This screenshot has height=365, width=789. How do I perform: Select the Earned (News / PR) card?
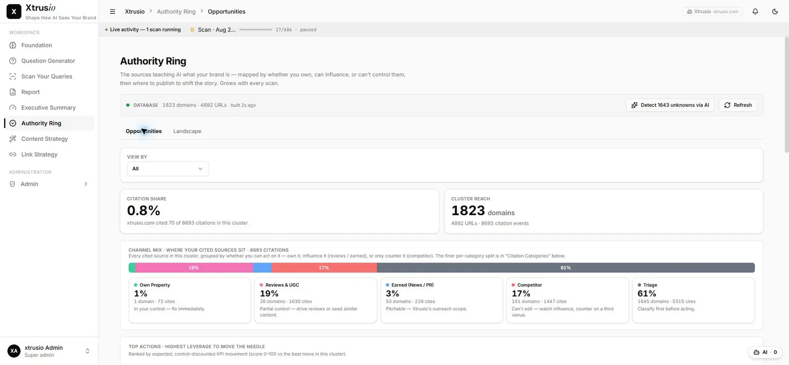[442, 300]
